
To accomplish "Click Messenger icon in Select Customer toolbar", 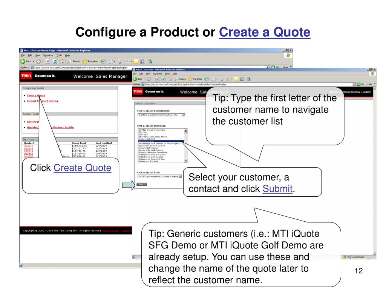I will tap(248, 79).
